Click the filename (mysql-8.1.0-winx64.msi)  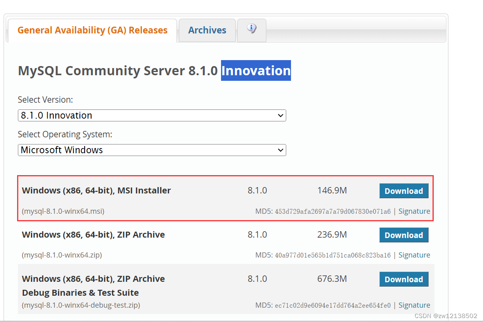point(63,211)
